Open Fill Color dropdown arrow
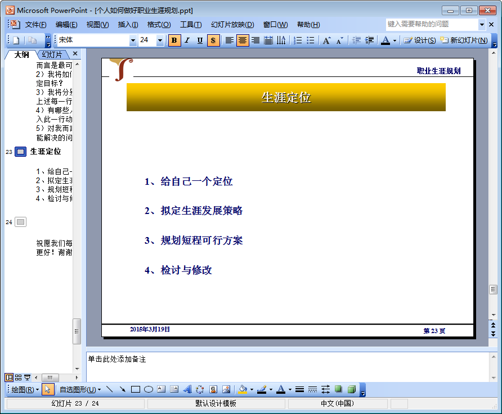The image size is (502, 414). coord(252,390)
